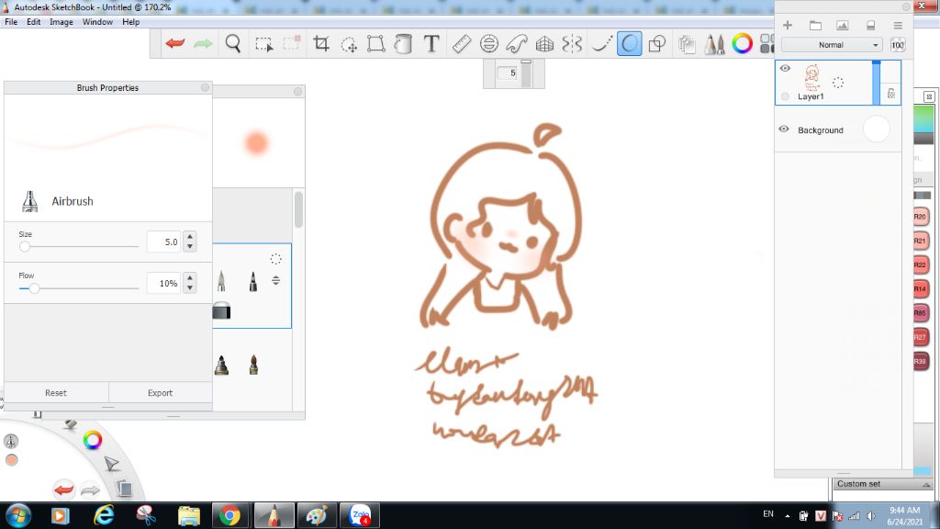Click the layer opacity 100 box
Viewport: 940px width, 529px height.
[x=898, y=45]
